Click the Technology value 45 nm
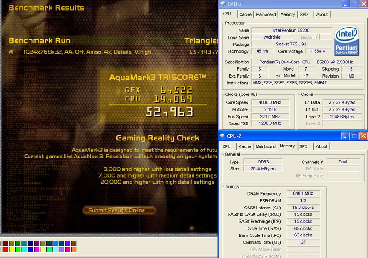This screenshot has width=368, height=258. point(262,51)
